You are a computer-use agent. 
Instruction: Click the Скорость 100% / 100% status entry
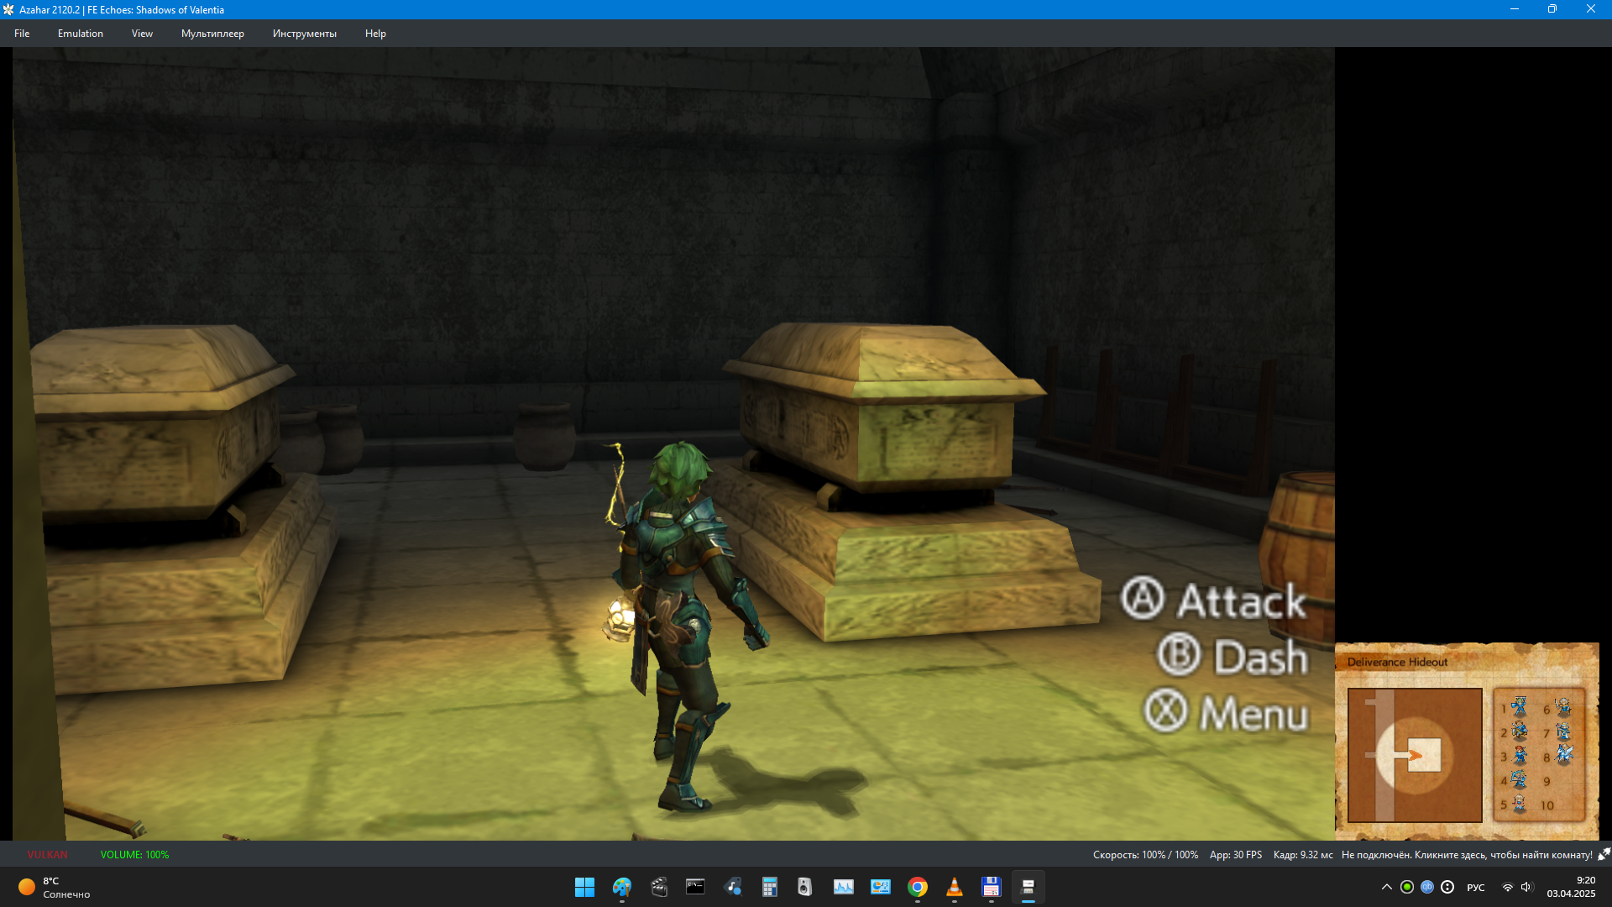click(1145, 854)
